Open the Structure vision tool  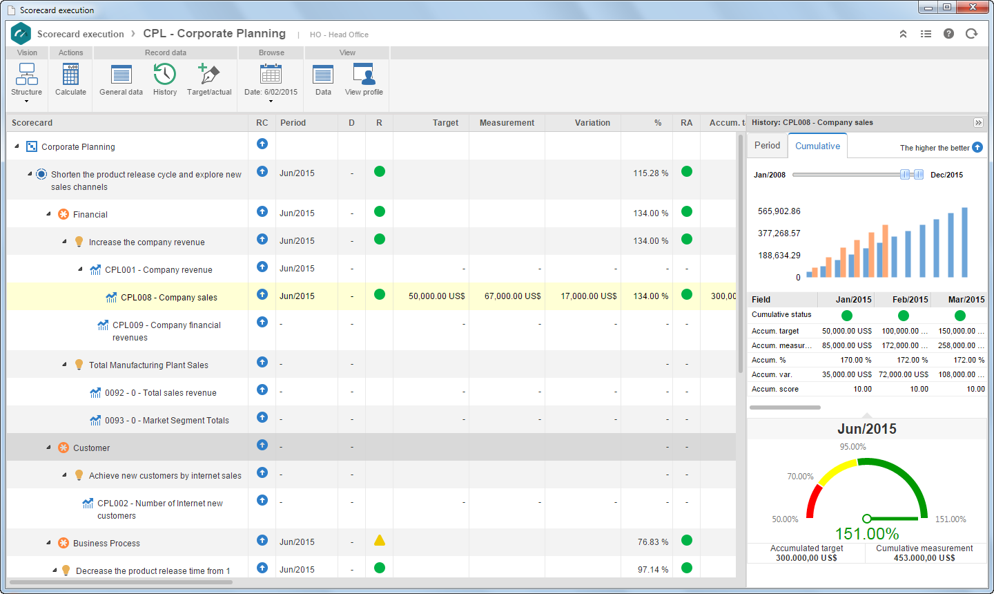click(x=26, y=83)
